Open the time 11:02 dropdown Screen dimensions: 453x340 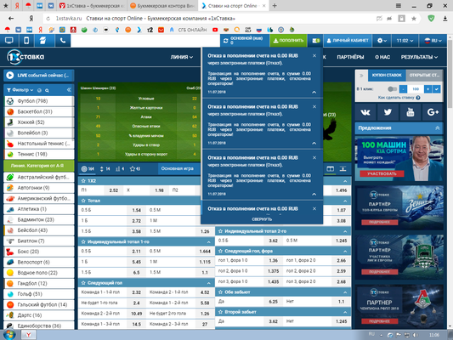(405, 41)
